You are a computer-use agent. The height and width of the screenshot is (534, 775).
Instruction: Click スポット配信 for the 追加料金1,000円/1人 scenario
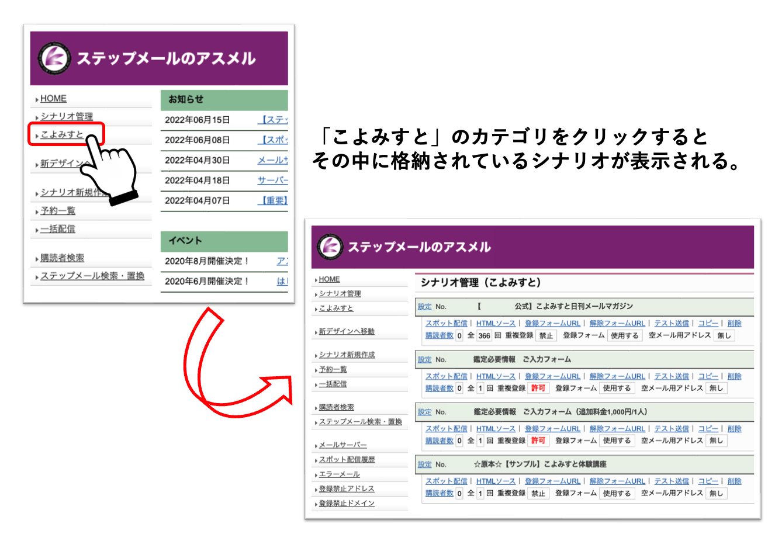click(447, 429)
